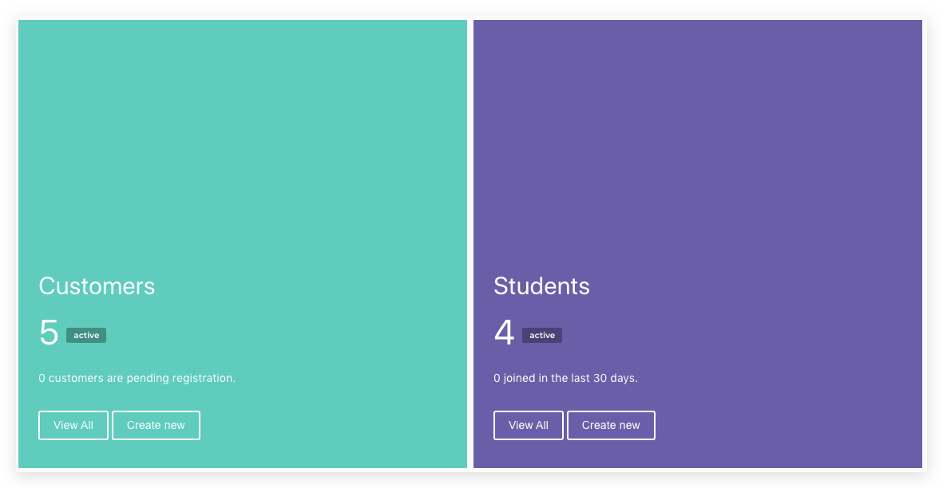Click the active badge beside student count
The image size is (943, 488).
point(542,335)
